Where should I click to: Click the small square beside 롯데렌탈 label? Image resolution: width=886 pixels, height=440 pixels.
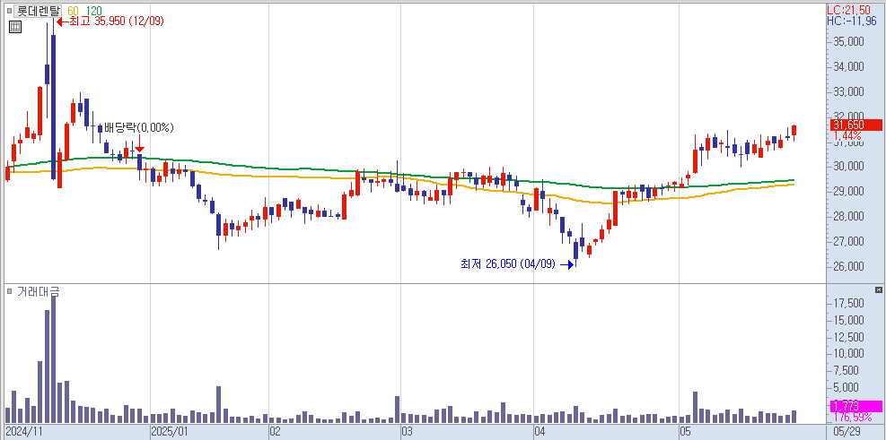coord(9,11)
